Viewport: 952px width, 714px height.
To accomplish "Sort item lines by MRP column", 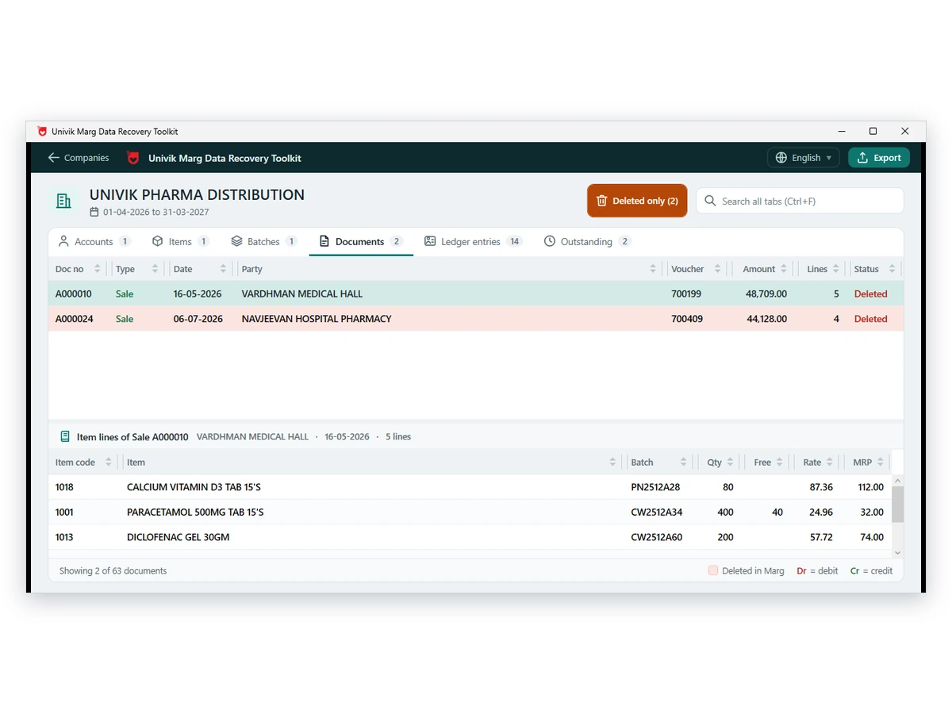I will 867,463.
